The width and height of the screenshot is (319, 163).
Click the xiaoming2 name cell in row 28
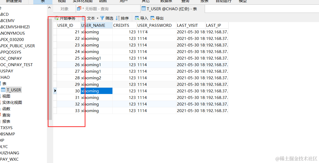[96, 78]
